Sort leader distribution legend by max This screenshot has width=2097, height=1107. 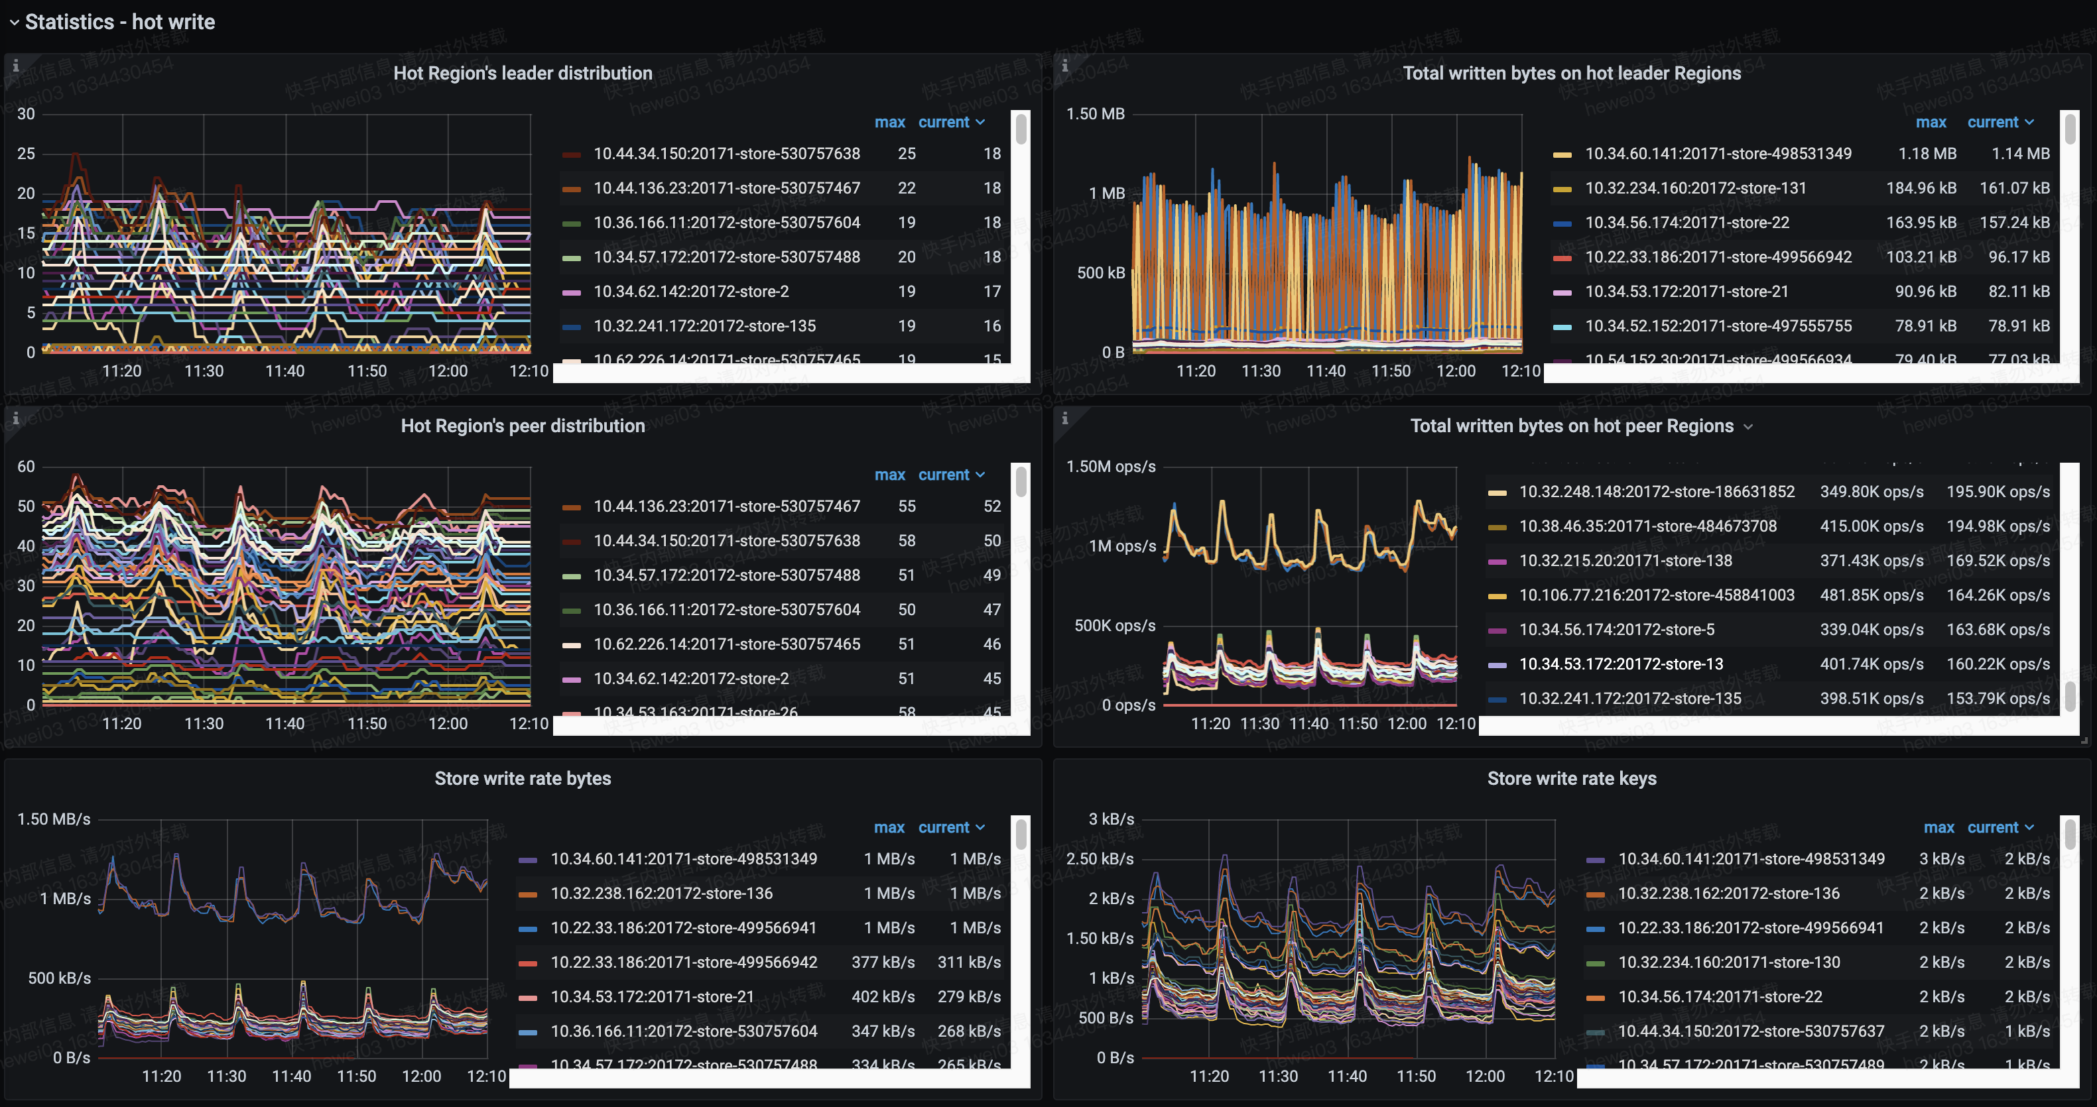889,122
